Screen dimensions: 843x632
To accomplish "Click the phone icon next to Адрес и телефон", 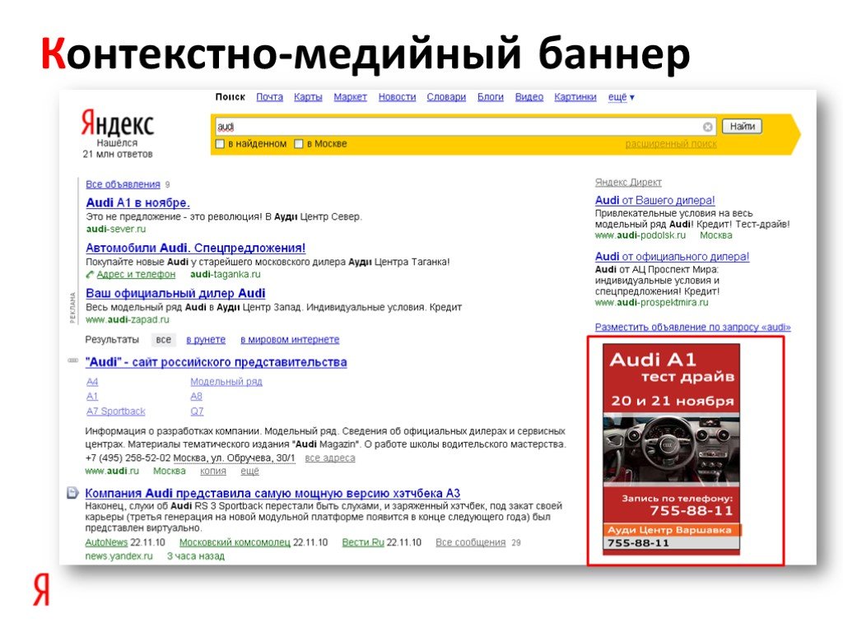I will pyautogui.click(x=90, y=275).
